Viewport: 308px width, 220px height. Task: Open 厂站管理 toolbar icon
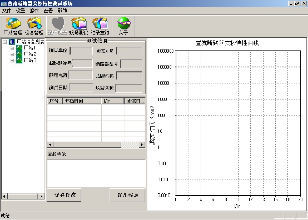tap(13, 26)
